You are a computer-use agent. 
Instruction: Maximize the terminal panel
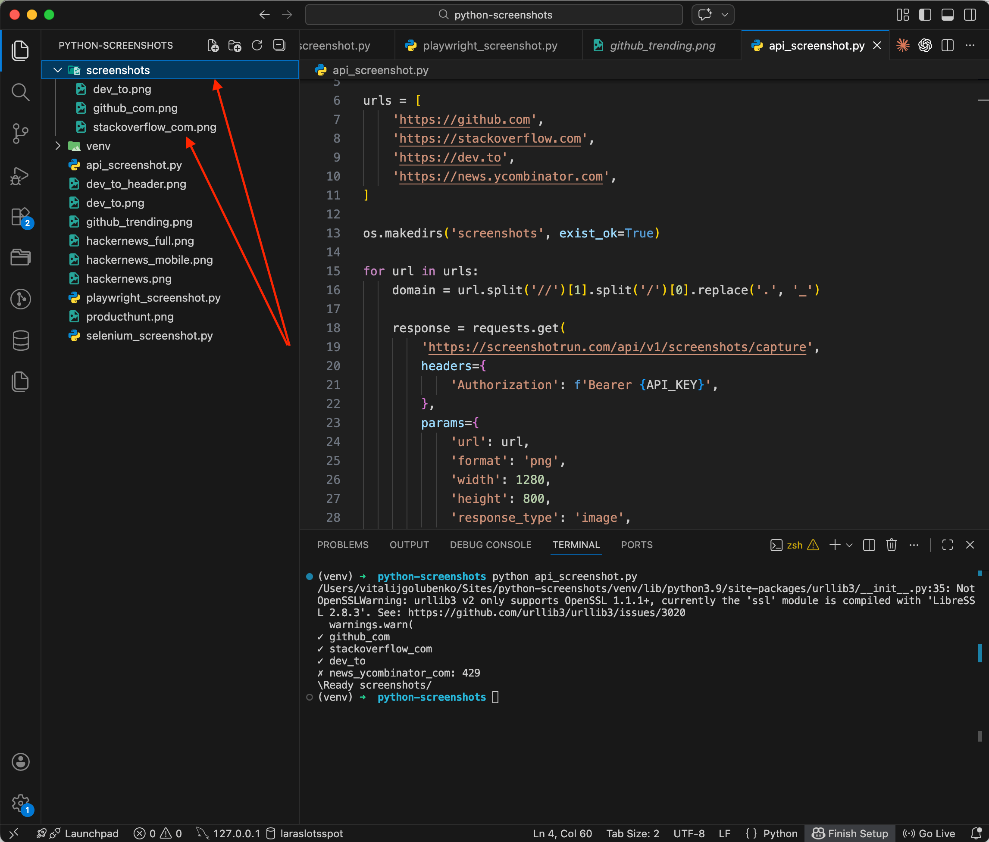click(x=948, y=545)
